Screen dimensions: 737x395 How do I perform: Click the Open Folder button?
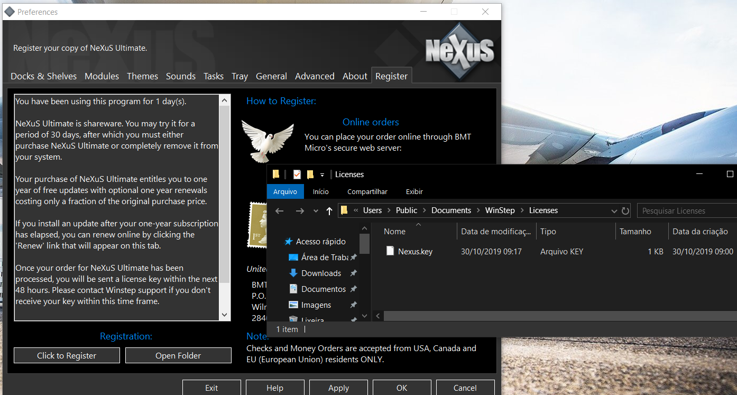(178, 356)
